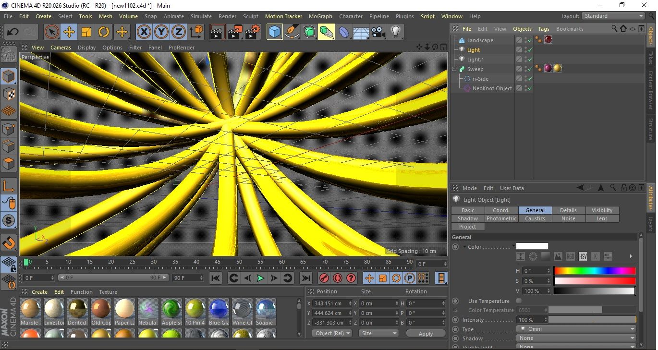Open the Shadow None dropdown
The height and width of the screenshot is (350, 658).
576,338
